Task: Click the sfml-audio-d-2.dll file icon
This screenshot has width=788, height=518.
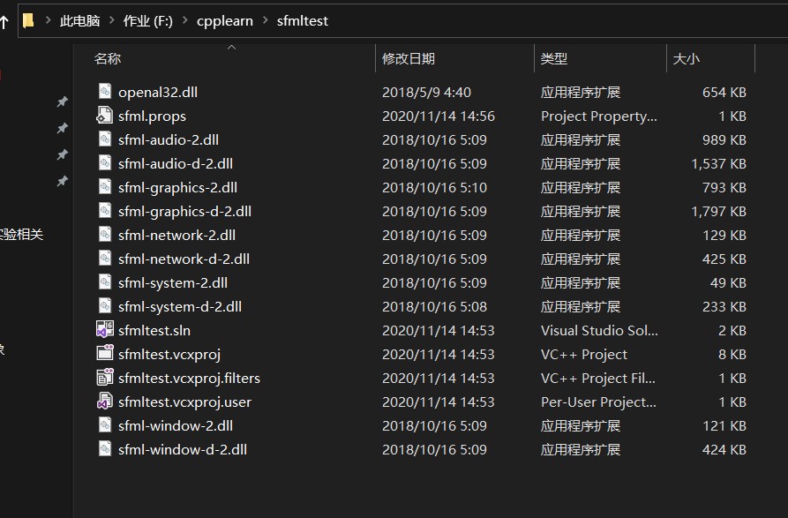Action: pos(104,162)
